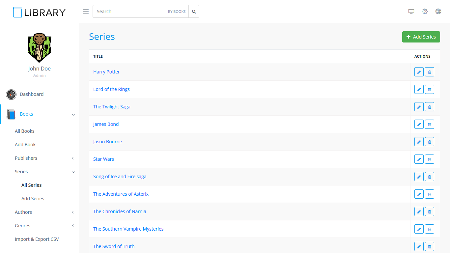The height and width of the screenshot is (253, 450).
Task: Open the BY BOOKS search filter dropdown
Action: coord(177,12)
